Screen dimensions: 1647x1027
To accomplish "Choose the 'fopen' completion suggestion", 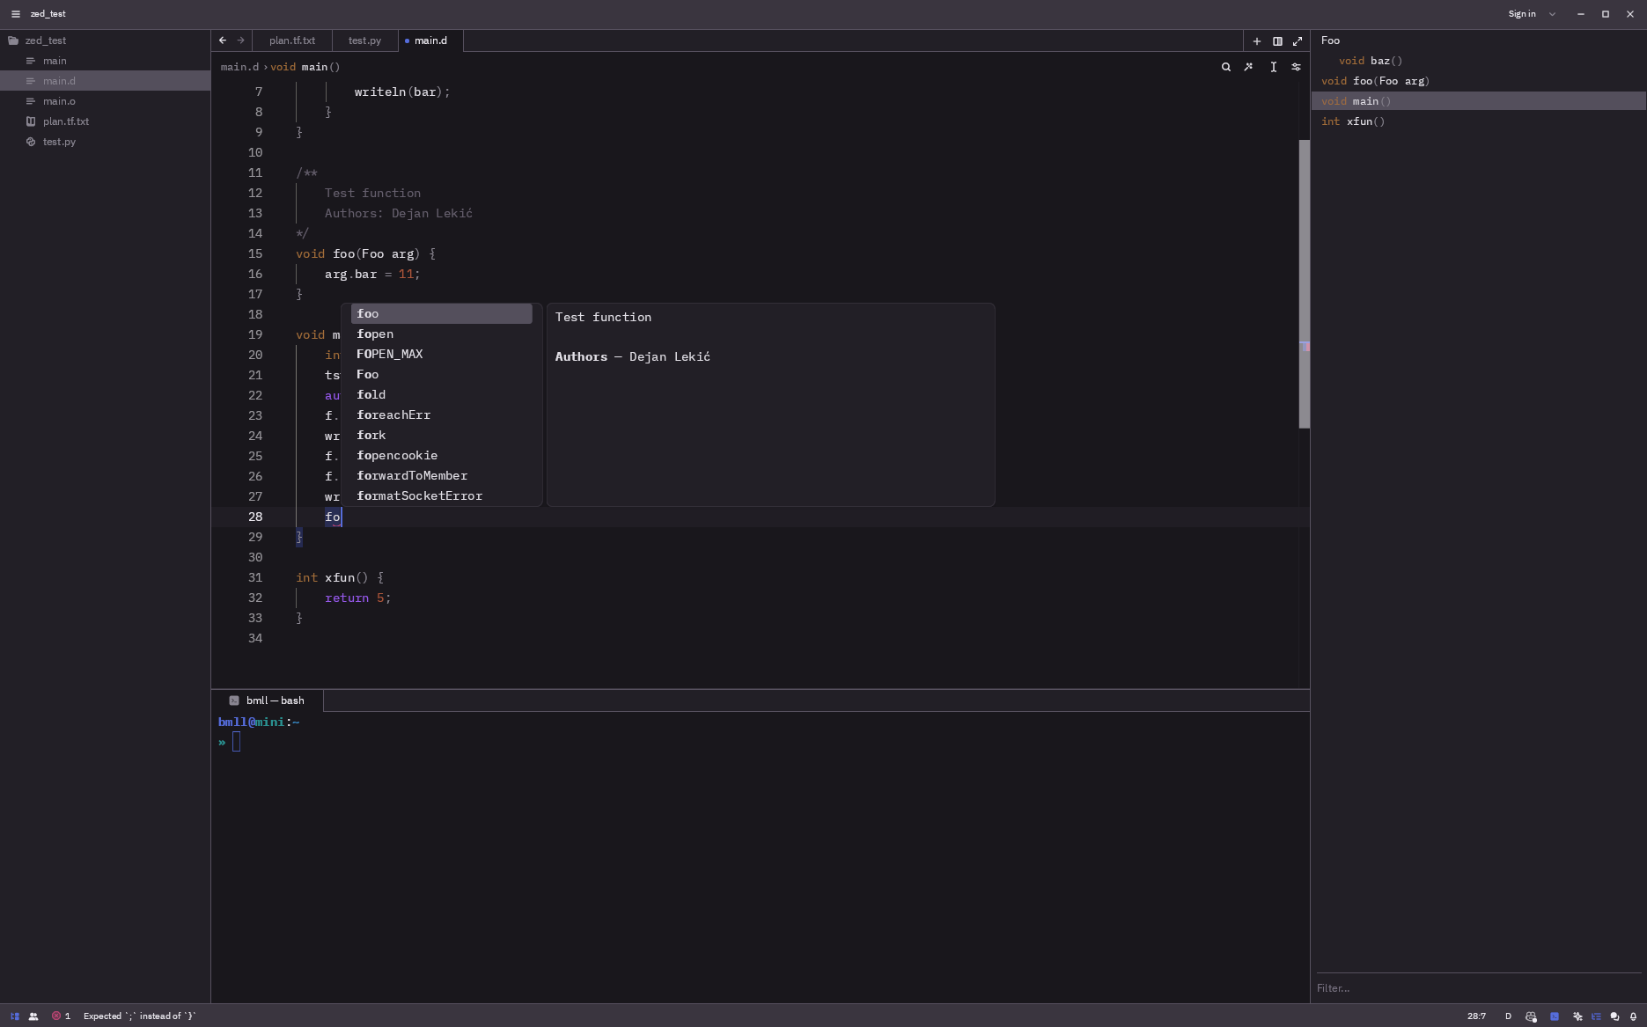I will [442, 334].
